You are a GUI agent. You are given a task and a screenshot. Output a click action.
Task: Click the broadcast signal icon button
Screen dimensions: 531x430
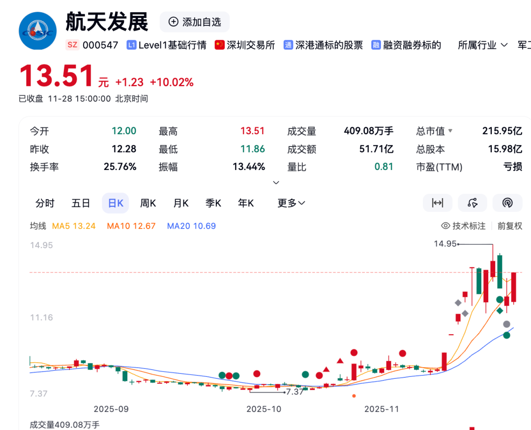pyautogui.click(x=507, y=203)
